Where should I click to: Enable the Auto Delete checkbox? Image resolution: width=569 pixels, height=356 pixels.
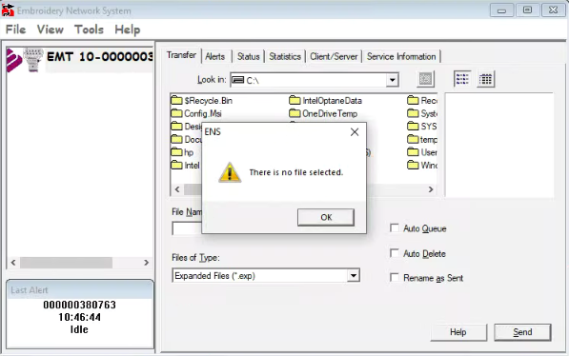tap(394, 253)
